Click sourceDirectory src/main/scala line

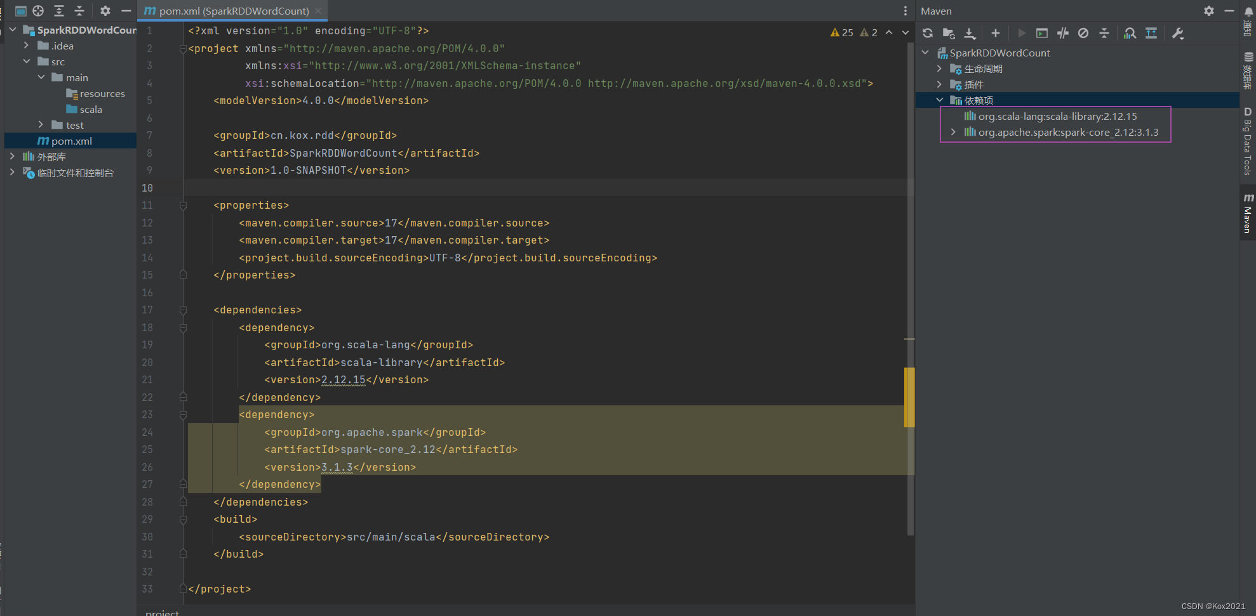tap(394, 537)
